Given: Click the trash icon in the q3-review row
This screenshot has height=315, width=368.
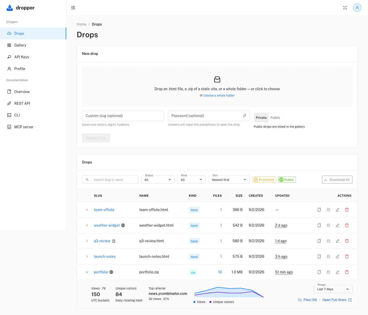Looking at the screenshot, I should pyautogui.click(x=347, y=241).
